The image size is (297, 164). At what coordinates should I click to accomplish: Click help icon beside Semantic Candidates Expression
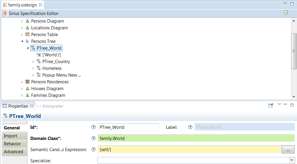pyautogui.click(x=94, y=150)
